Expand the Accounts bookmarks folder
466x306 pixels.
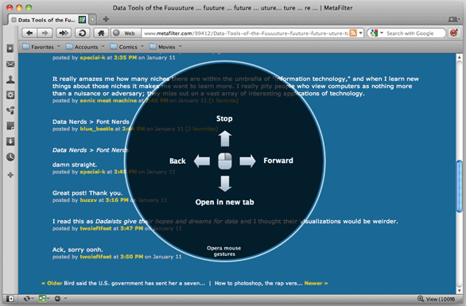point(85,47)
